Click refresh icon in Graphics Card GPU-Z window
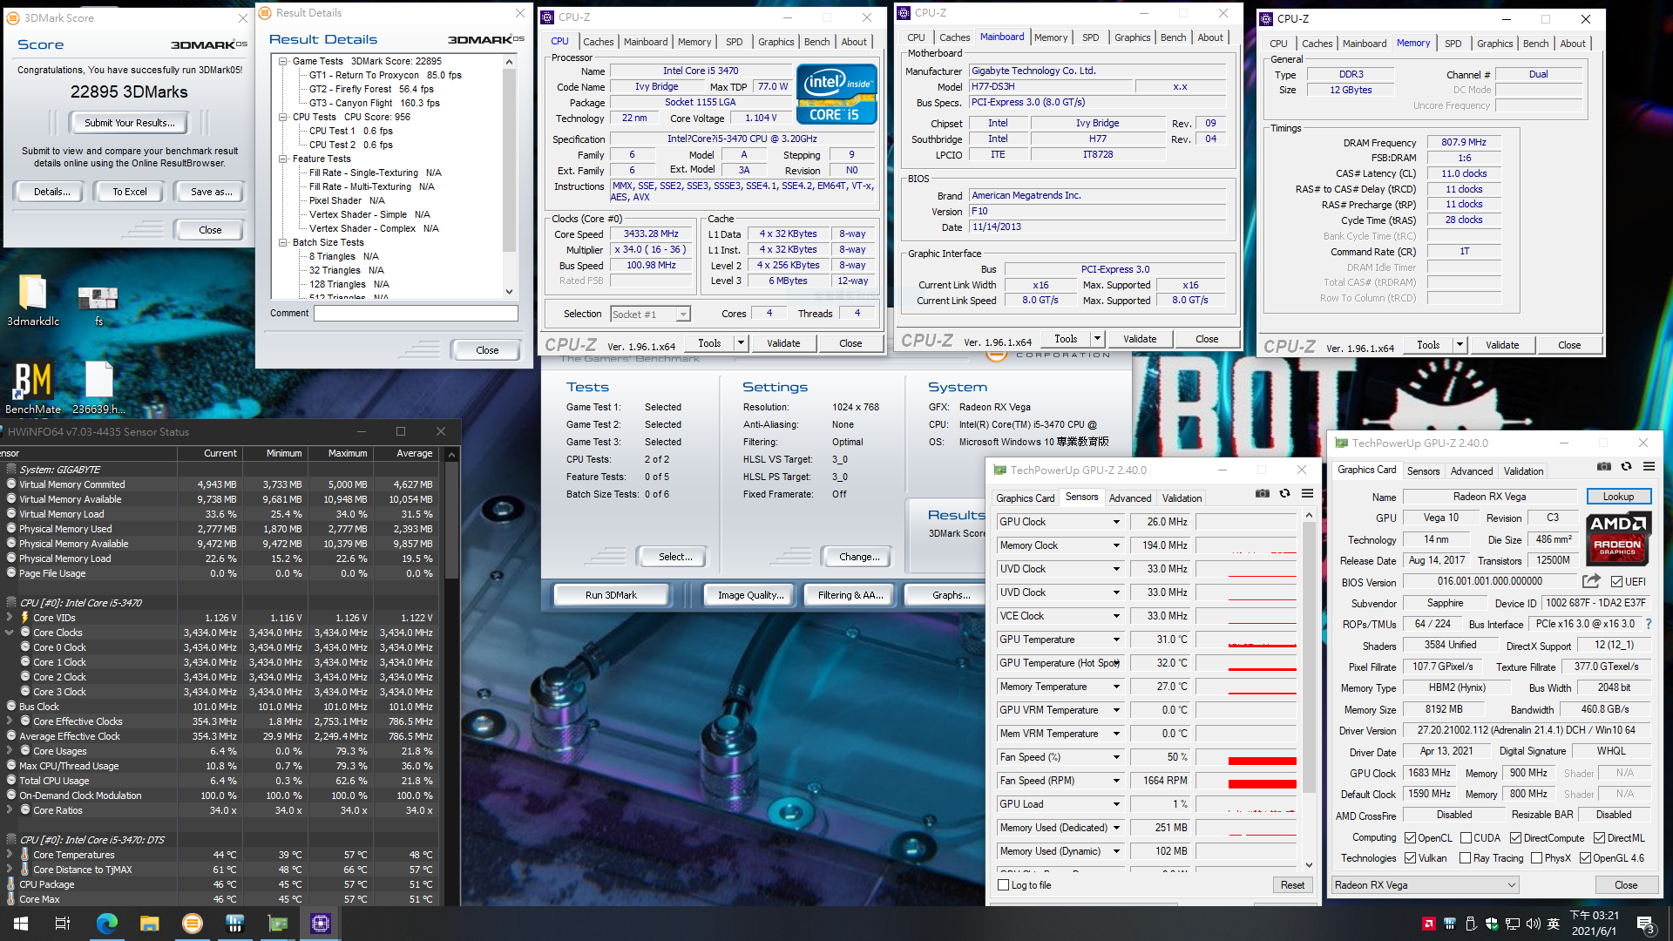Viewport: 1673px width, 941px height. pos(1626,466)
